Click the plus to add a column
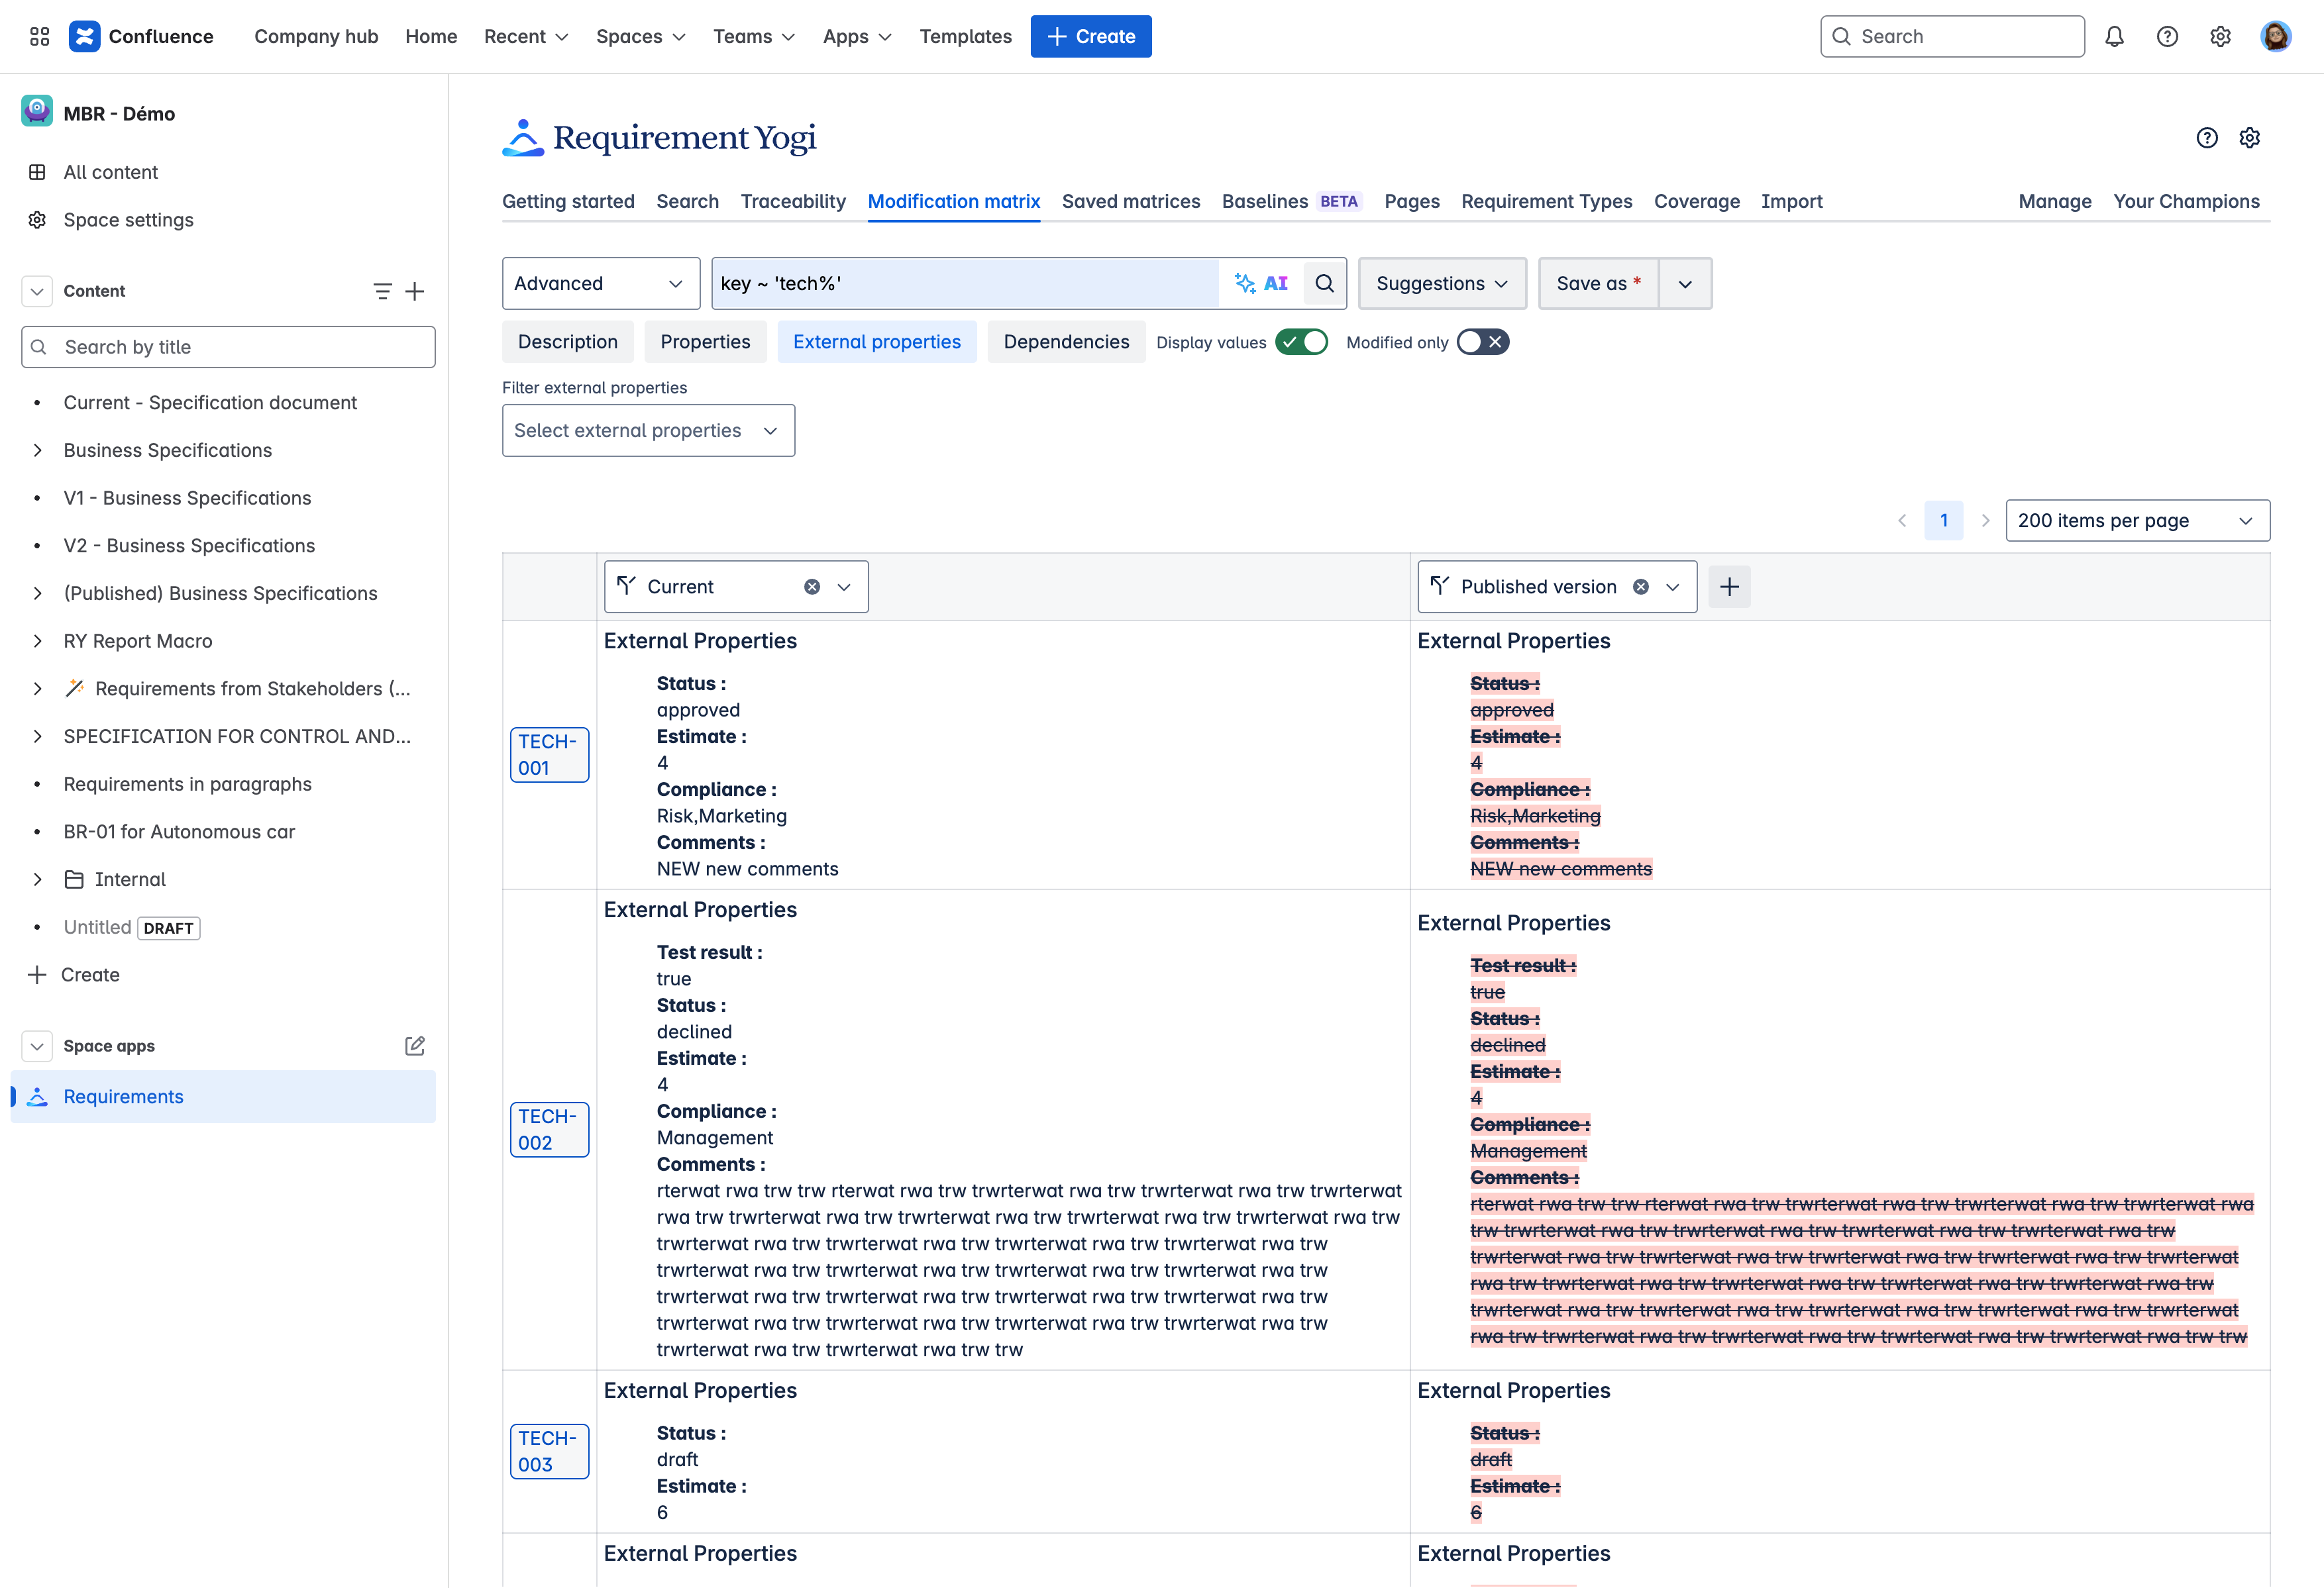 point(1729,587)
